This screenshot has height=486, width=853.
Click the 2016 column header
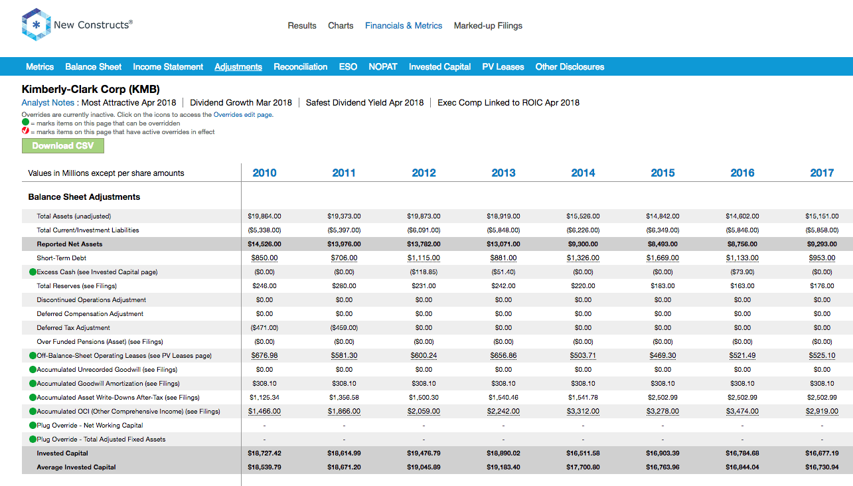742,173
